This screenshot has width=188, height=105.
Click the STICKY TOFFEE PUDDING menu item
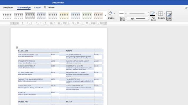pyautogui.click(x=26, y=61)
